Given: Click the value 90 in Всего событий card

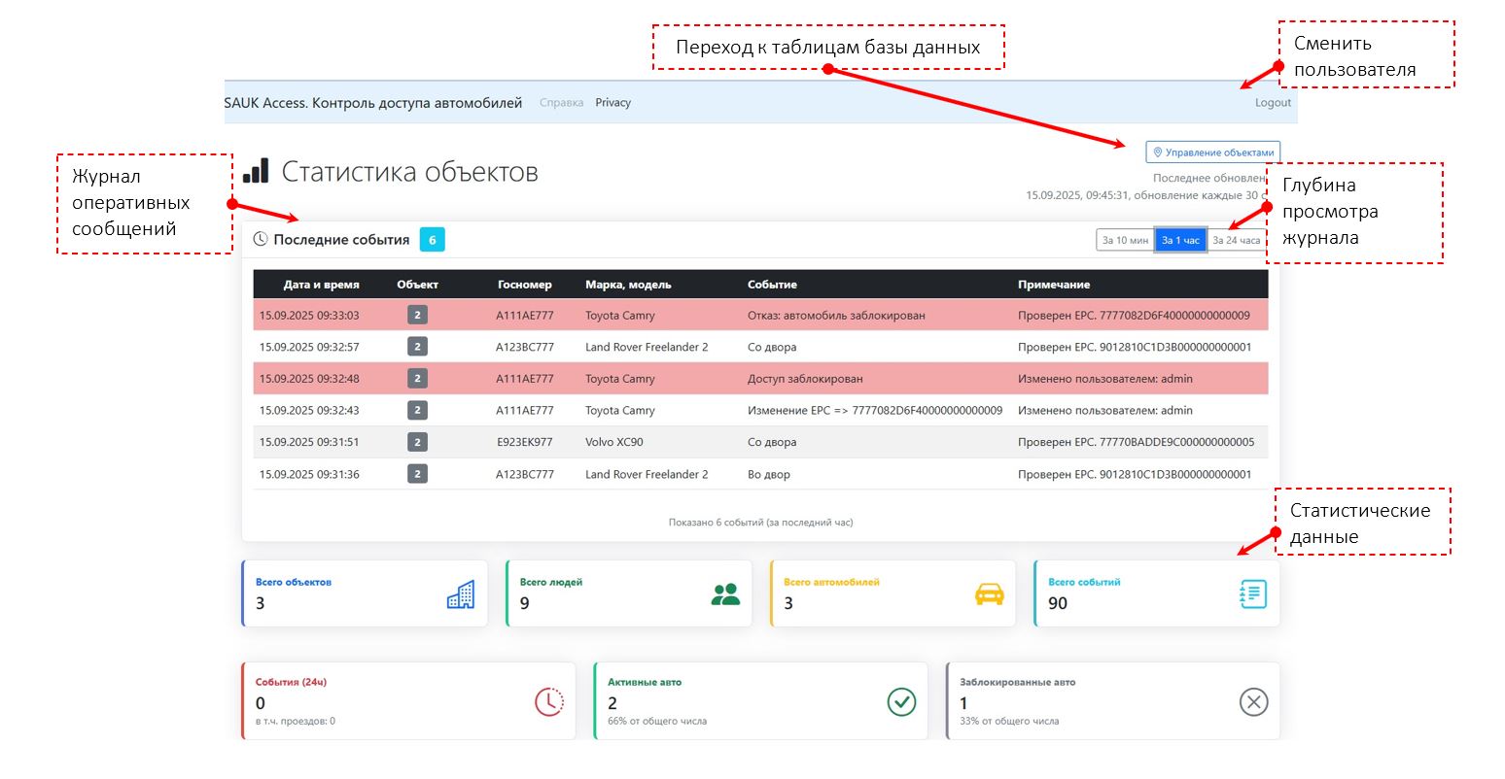Looking at the screenshot, I should pyautogui.click(x=1058, y=603).
